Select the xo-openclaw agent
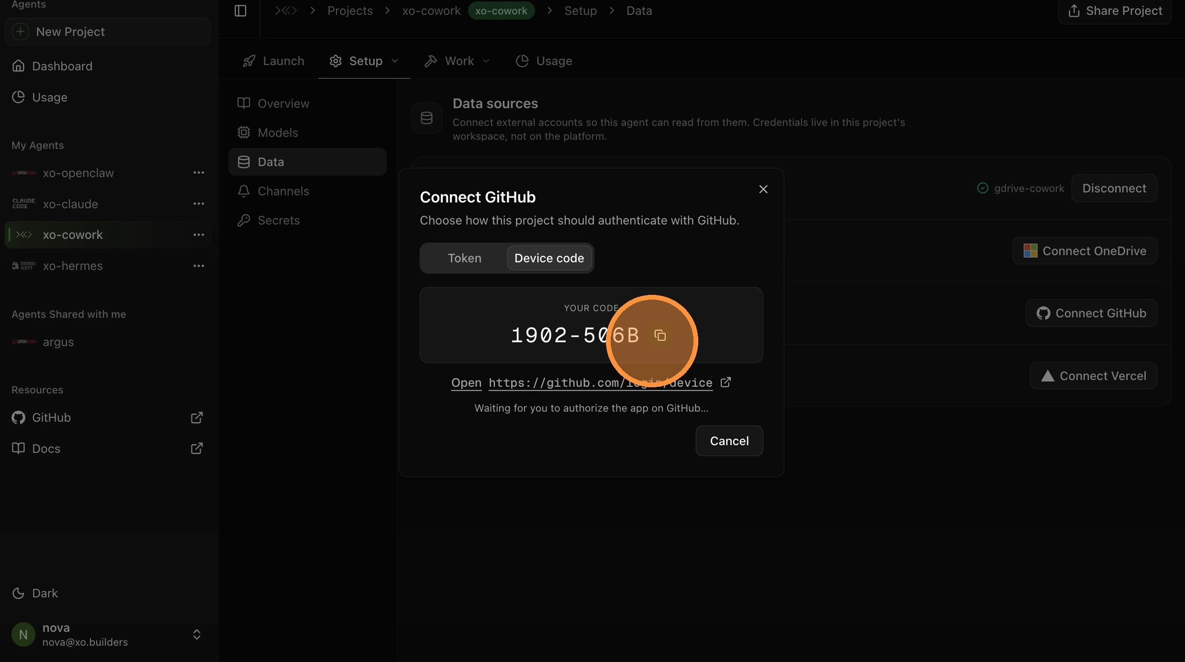This screenshot has height=662, width=1185. point(78,173)
